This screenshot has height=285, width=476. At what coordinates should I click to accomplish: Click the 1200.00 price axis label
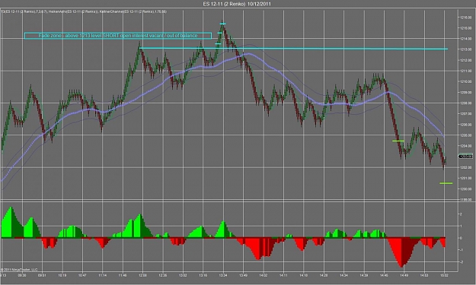tap(466, 189)
